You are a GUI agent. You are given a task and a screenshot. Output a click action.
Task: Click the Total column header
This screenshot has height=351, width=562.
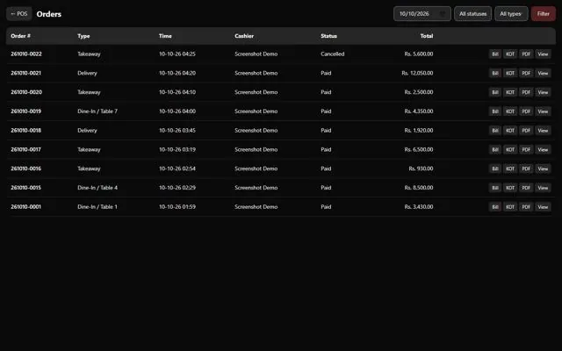[427, 36]
